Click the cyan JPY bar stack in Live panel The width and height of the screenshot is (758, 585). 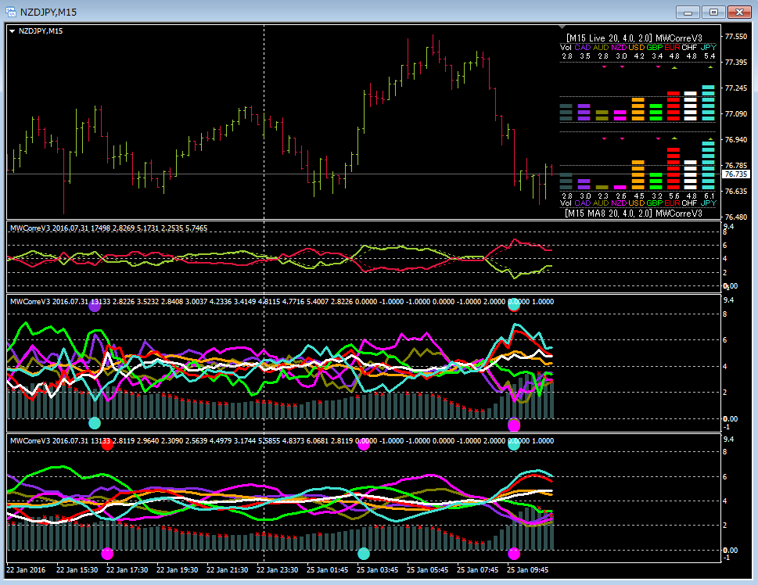[x=709, y=102]
